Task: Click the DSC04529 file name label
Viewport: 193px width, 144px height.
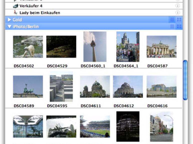Action: (x=57, y=66)
